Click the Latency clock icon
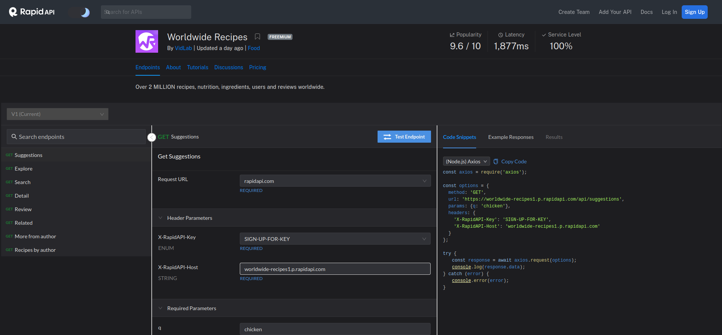Screen dimensions: 722x335 click(x=501, y=35)
